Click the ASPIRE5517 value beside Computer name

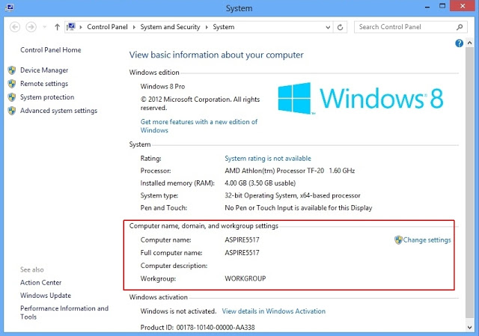[x=242, y=239]
